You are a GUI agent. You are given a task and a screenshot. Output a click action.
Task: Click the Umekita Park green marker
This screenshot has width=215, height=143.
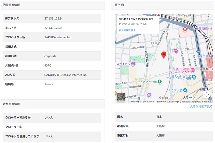(x=160, y=81)
